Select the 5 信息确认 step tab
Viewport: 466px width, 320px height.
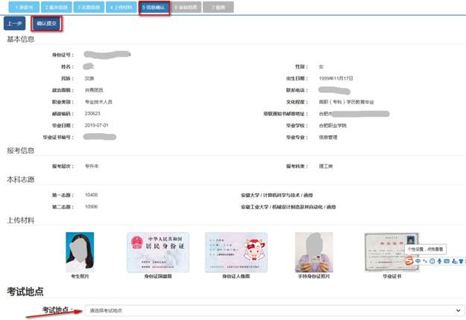coord(154,6)
